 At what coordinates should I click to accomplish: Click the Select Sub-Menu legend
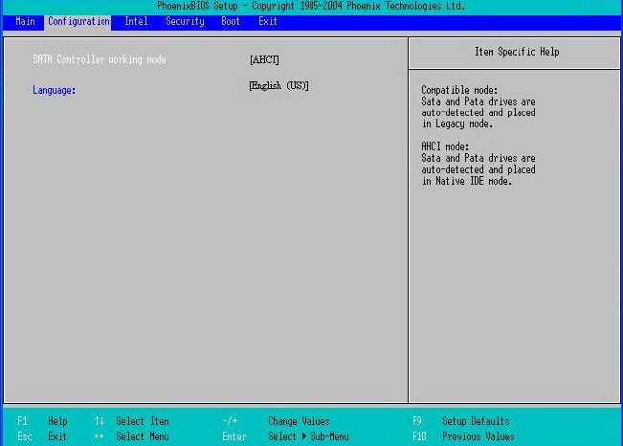click(308, 436)
